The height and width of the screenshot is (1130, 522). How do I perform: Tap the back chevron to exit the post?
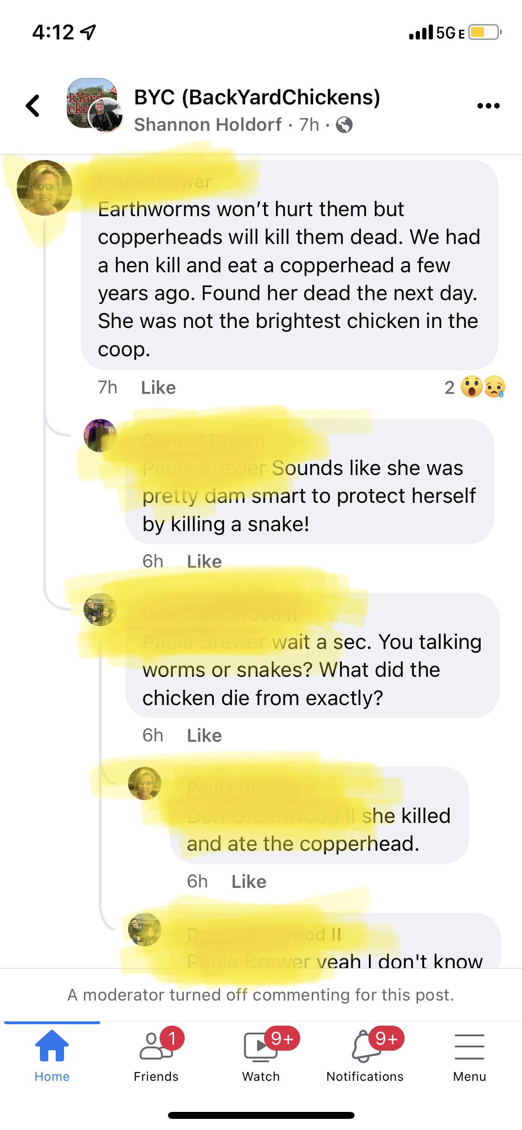(32, 106)
